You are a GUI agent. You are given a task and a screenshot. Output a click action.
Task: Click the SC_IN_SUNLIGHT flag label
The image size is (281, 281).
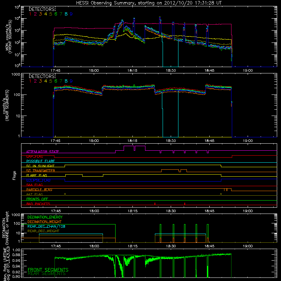(x=40, y=166)
